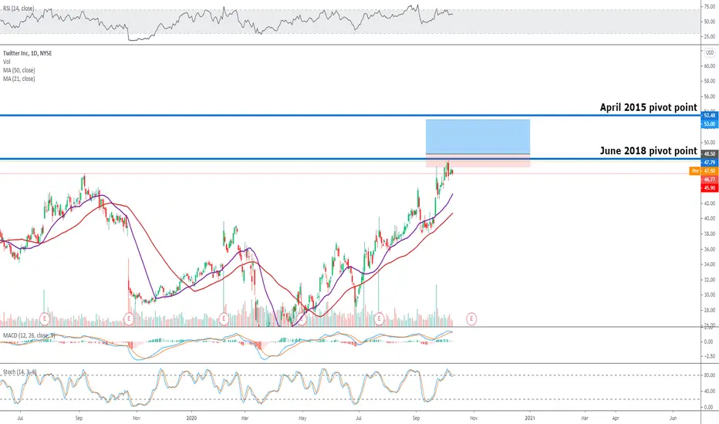Click the 2020 label on the time axis
The image size is (719, 424).
[x=191, y=418]
